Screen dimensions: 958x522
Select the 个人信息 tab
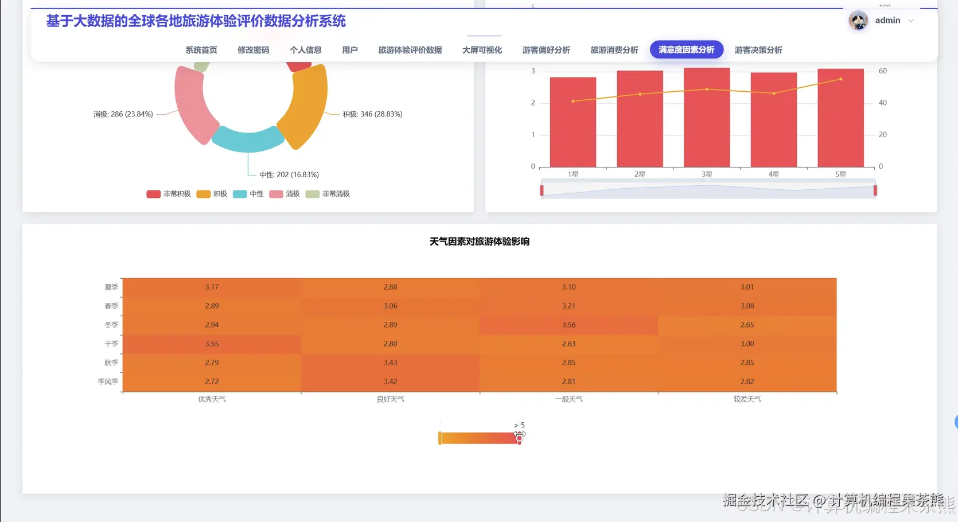click(306, 50)
